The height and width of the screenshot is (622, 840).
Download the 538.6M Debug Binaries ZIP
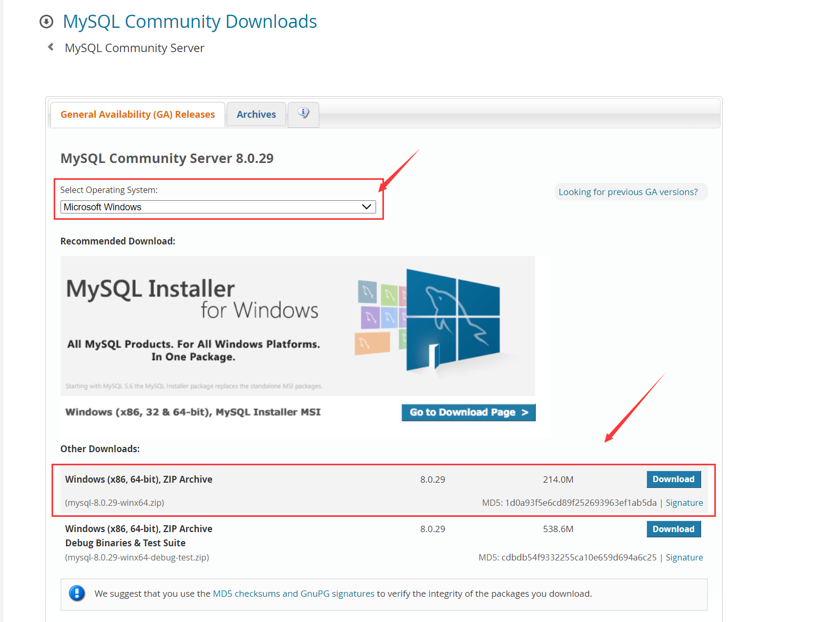click(x=673, y=529)
